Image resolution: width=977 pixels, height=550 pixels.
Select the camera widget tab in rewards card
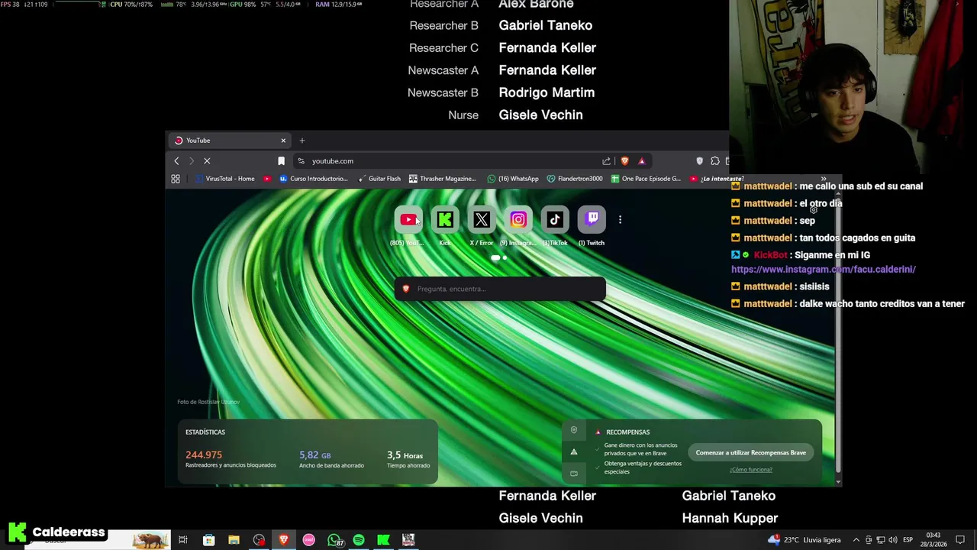tap(574, 474)
